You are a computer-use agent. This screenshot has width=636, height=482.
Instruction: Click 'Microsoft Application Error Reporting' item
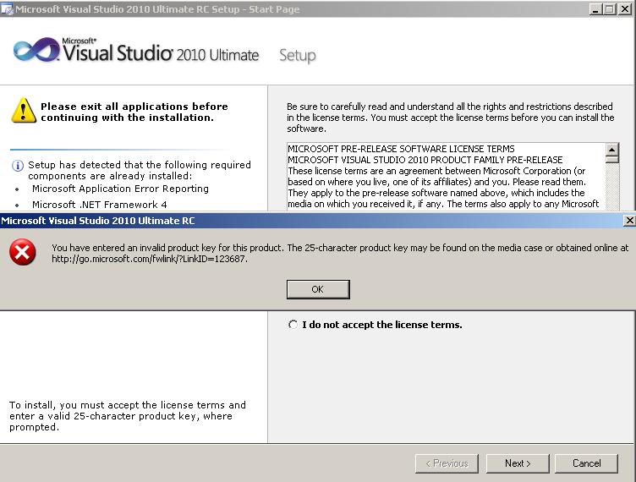(120, 189)
